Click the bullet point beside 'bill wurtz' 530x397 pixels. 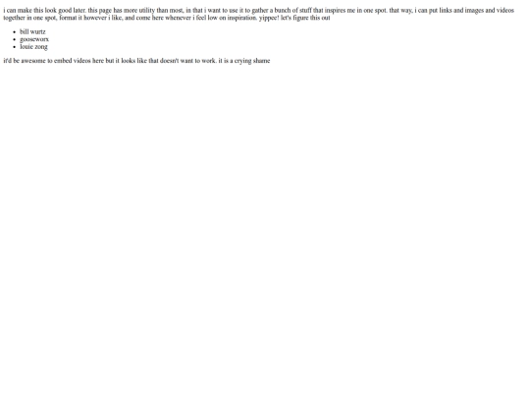(x=14, y=32)
